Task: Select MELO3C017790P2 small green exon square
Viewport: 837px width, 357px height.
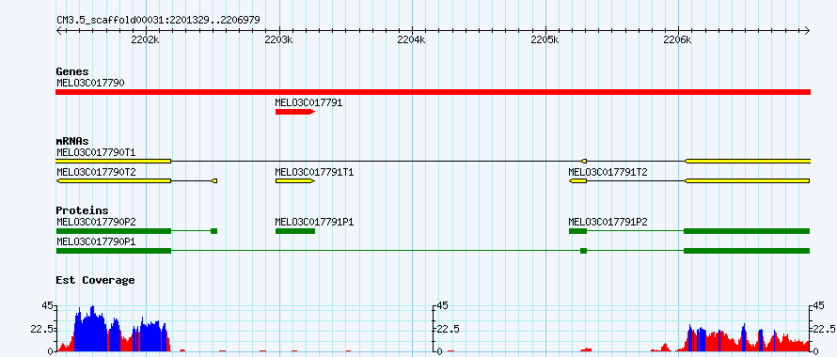Action: click(x=214, y=231)
